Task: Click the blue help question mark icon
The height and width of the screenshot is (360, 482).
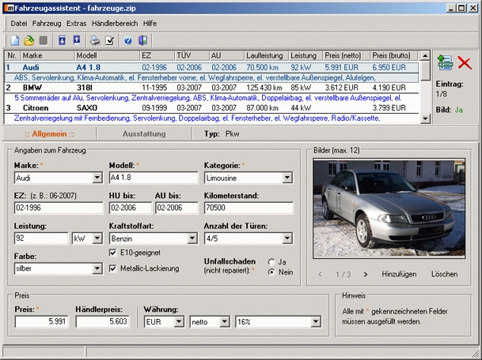Action: (x=127, y=40)
